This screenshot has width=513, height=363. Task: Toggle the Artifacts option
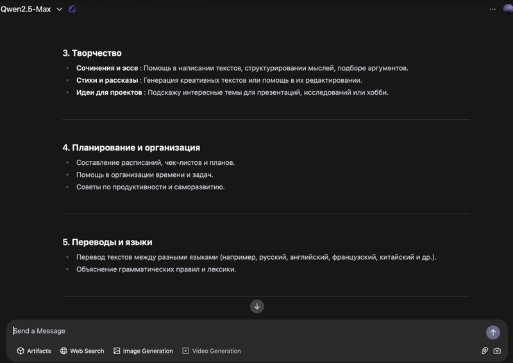(34, 351)
